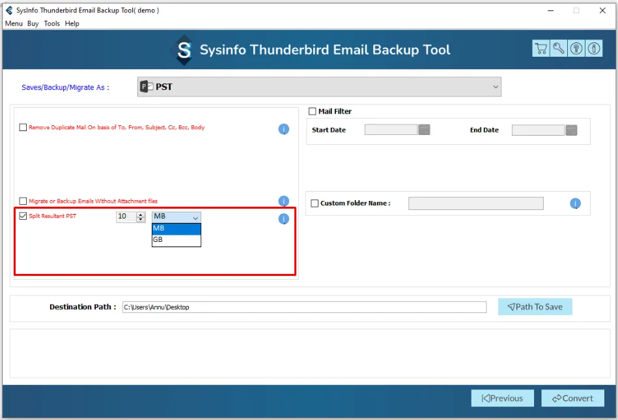Minimize the Sysinfo application window
Screen dimensions: 618x420
pos(551,10)
